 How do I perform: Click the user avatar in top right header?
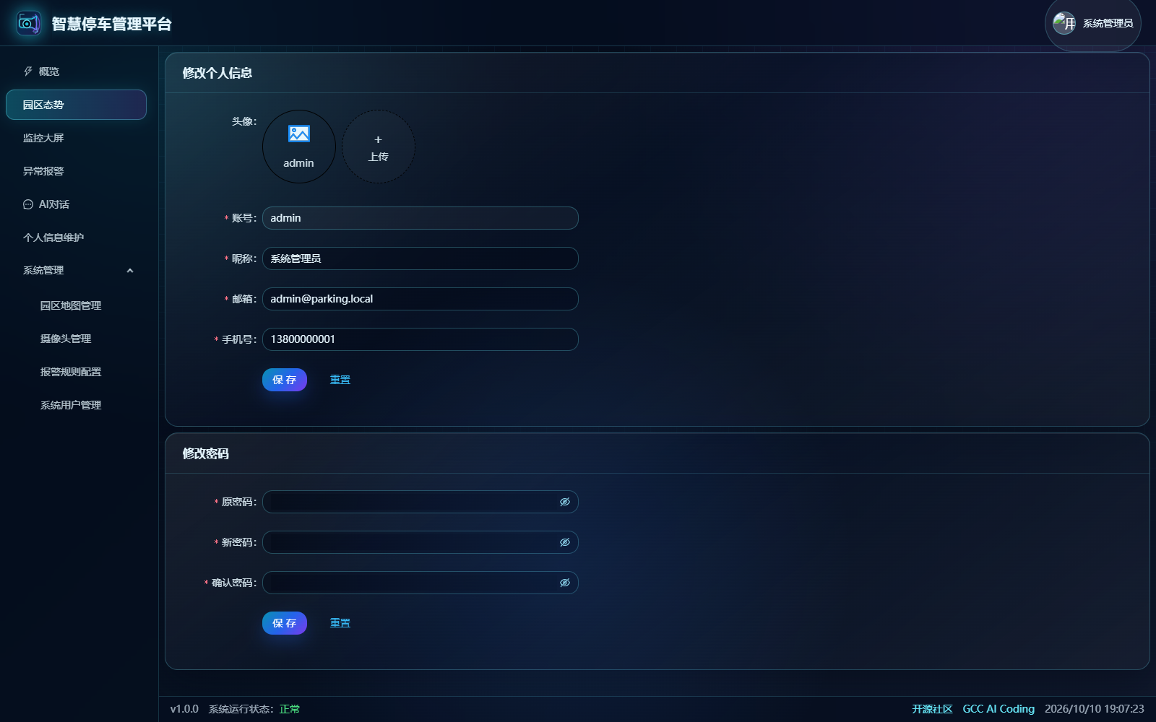pos(1064,23)
